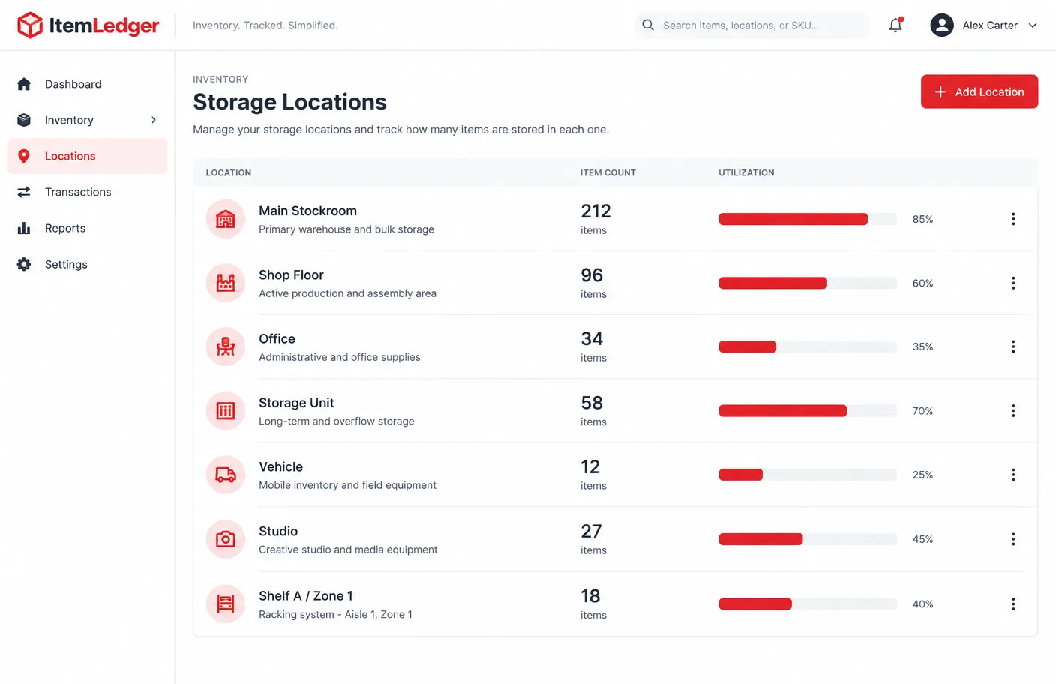
Task: Open Settings in the sidebar
Action: click(87, 264)
